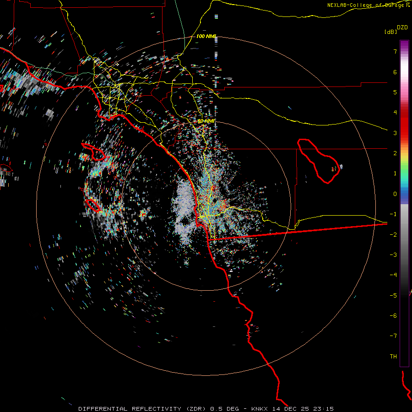Click the 2 value on the dB scale
This screenshot has height=412, width=412.
pyautogui.click(x=395, y=153)
